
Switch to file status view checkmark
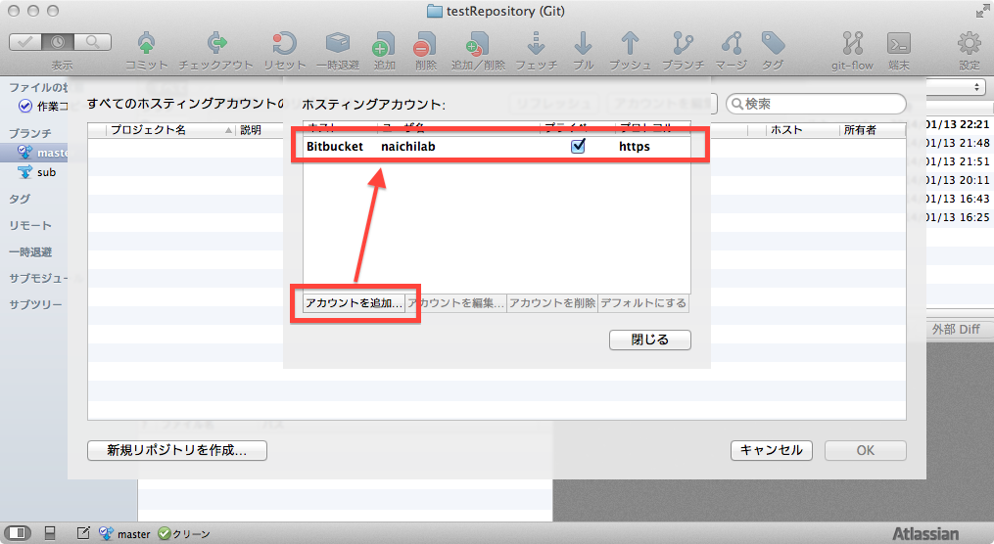pos(25,42)
